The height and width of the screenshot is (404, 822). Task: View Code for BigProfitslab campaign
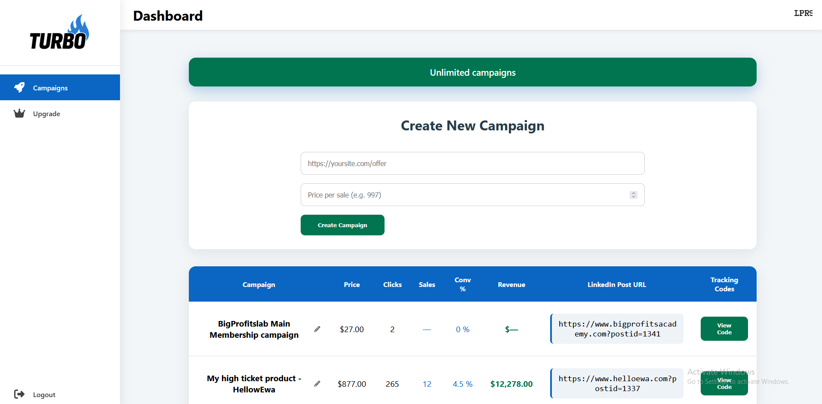(x=724, y=329)
